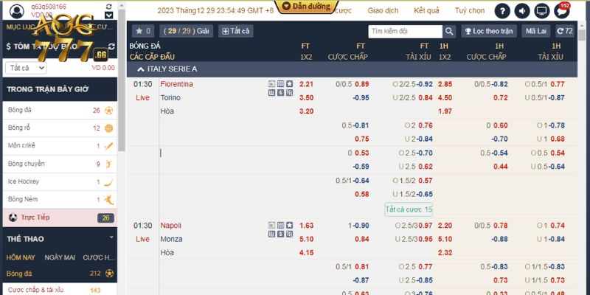Click the Lọc theo trận filter button
Viewport: 590px width, 295px height.
tap(488, 32)
